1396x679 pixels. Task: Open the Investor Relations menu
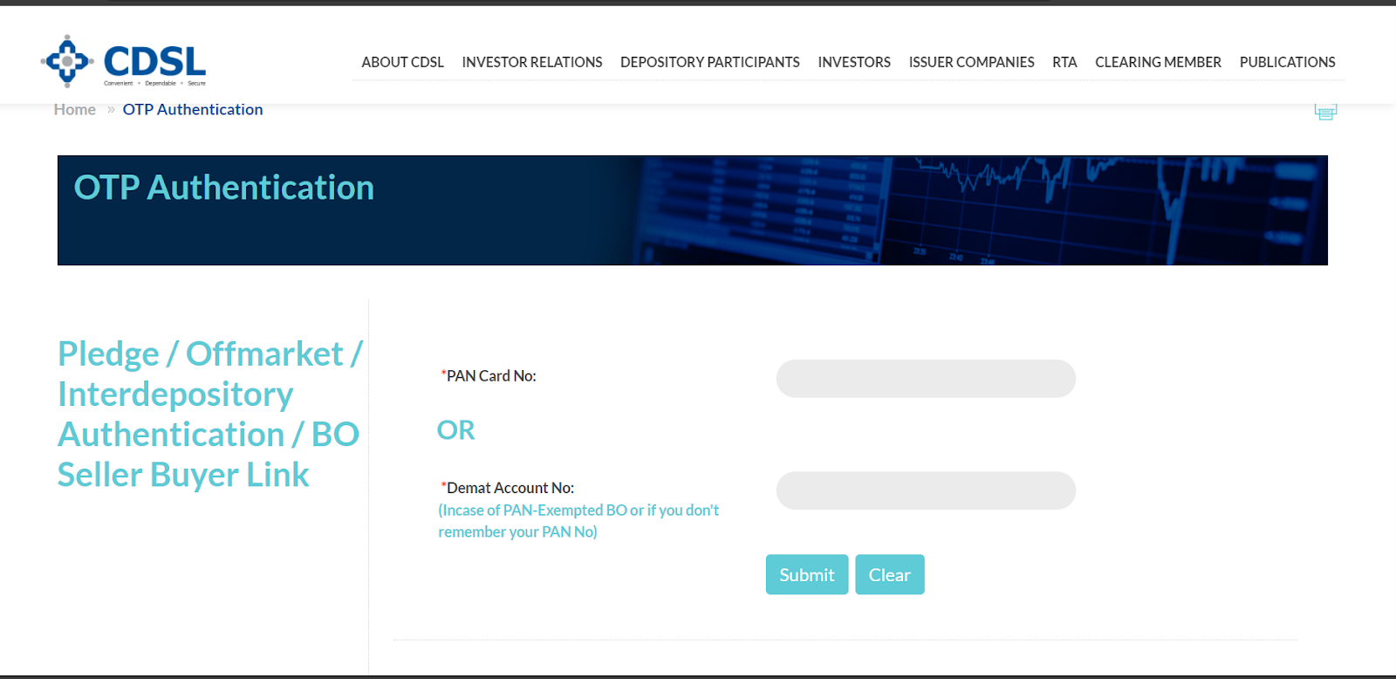[x=531, y=62]
